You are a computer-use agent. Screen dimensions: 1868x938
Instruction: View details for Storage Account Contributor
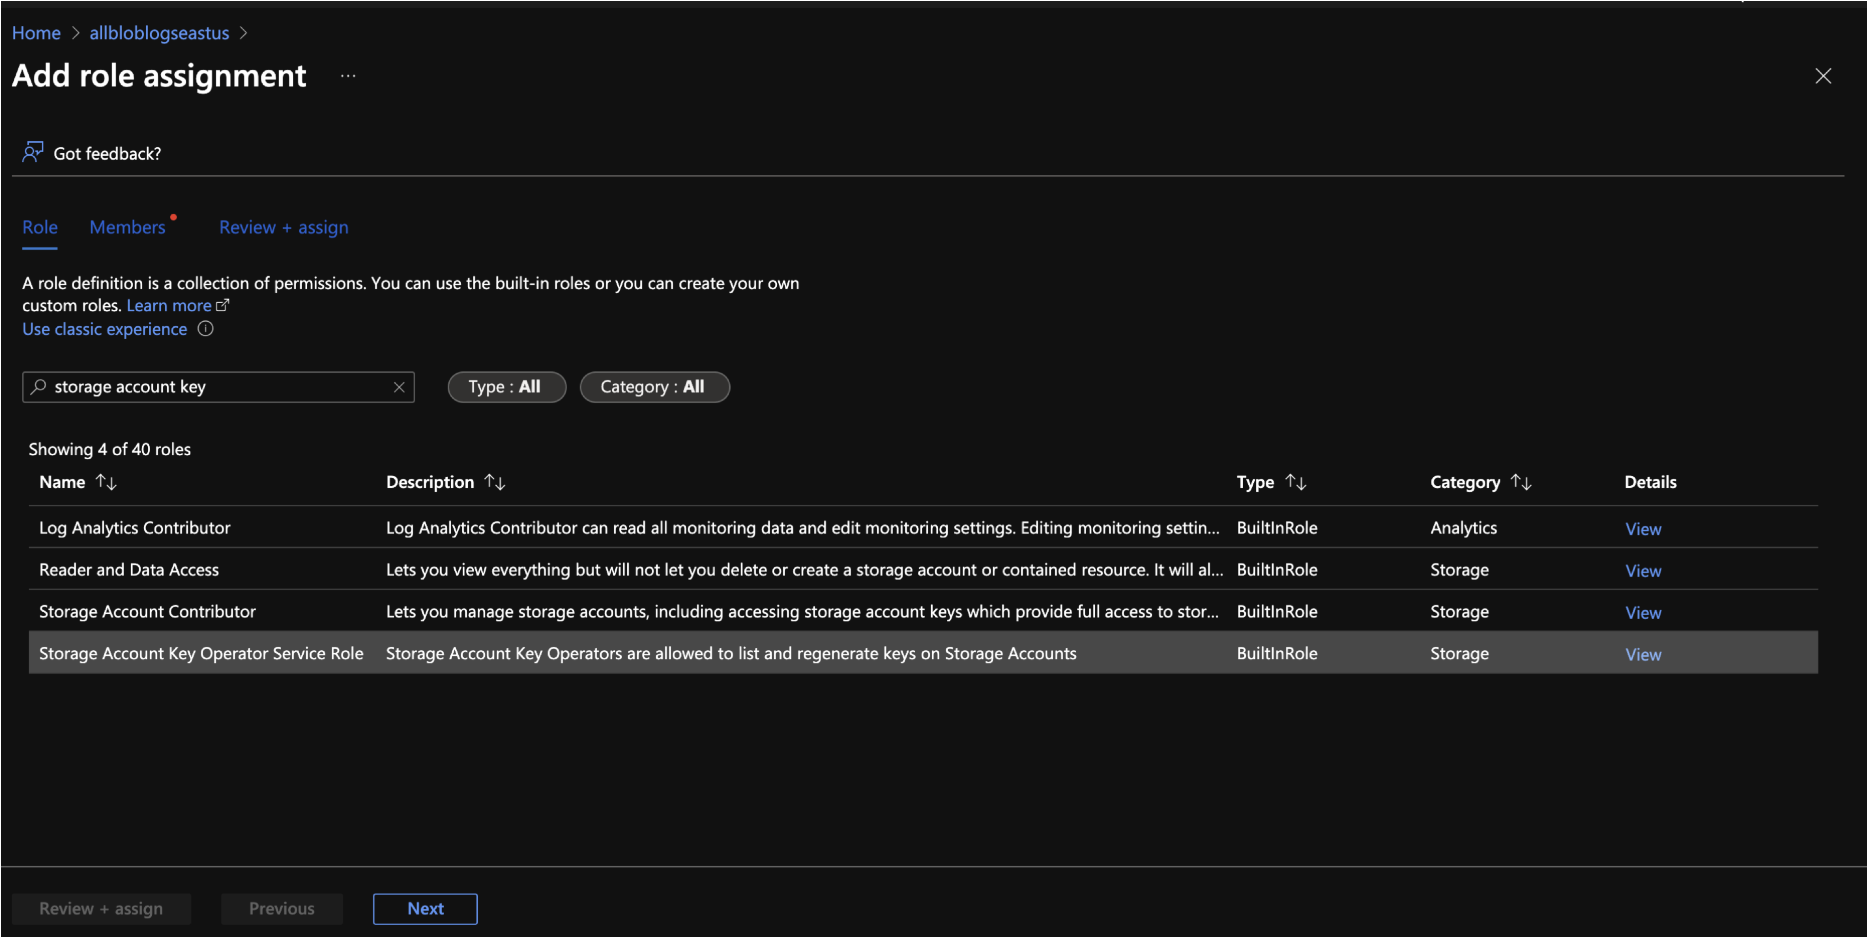click(x=1642, y=613)
